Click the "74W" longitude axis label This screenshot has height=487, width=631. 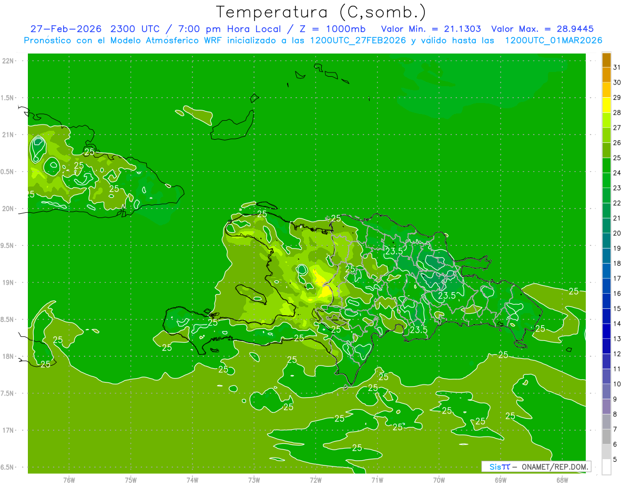point(192,480)
